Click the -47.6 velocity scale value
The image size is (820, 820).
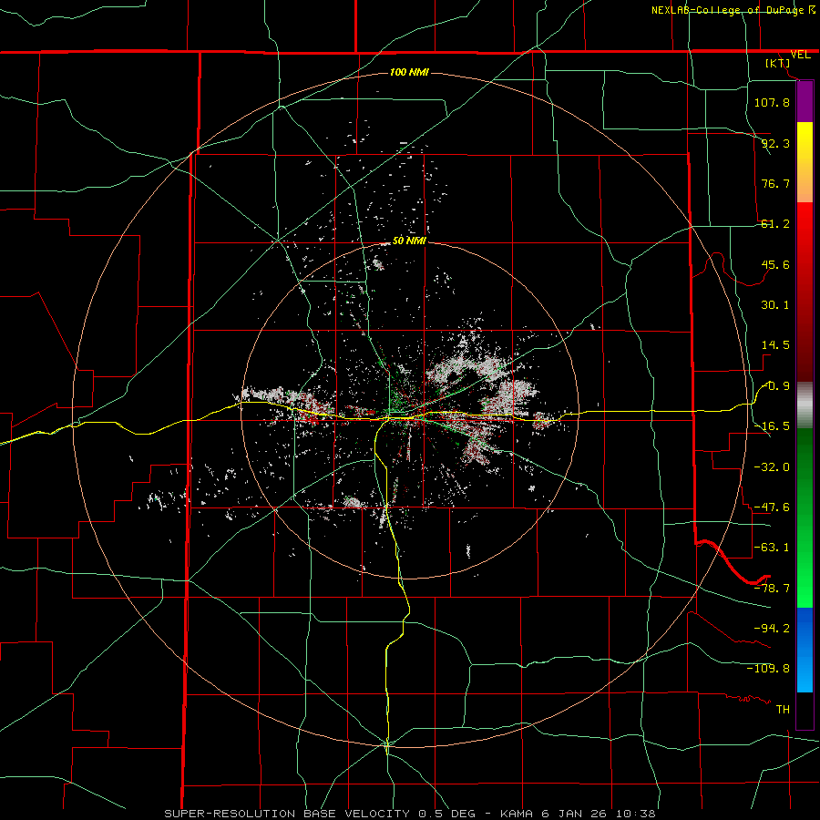[x=772, y=507]
